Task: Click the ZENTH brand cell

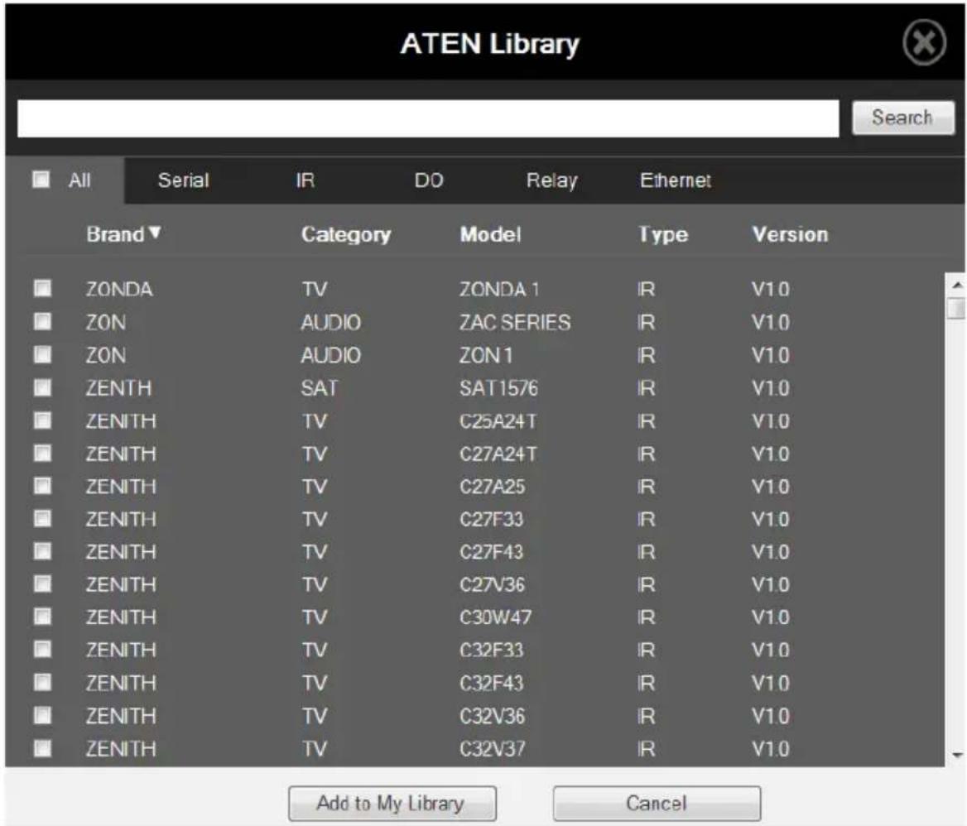Action: click(118, 388)
